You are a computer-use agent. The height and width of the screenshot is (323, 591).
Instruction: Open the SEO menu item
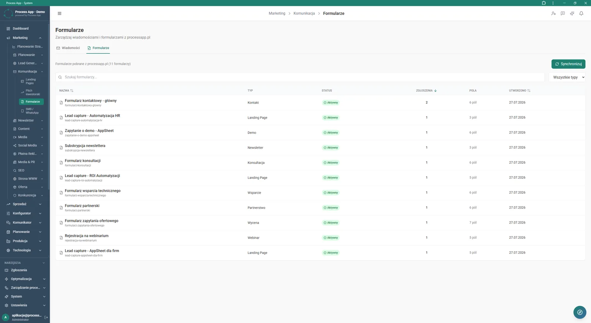tap(28, 170)
